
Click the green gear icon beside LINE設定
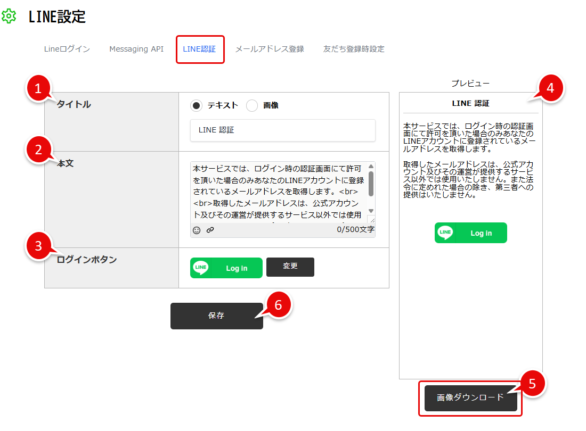pyautogui.click(x=9, y=16)
